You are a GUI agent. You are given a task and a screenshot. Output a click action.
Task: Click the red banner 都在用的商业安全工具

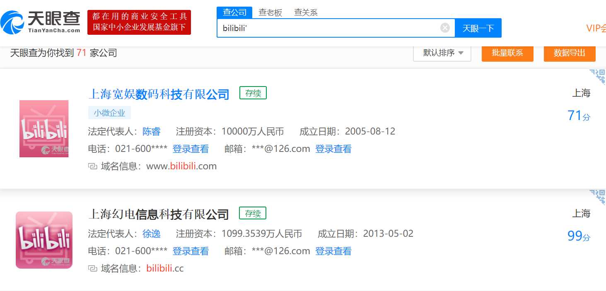click(139, 22)
